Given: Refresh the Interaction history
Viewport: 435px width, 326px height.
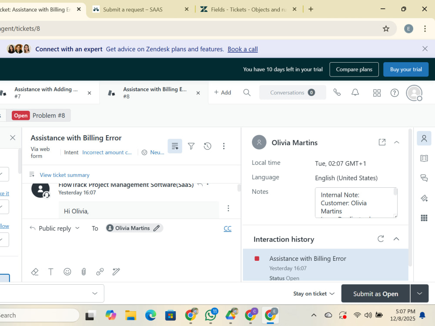Looking at the screenshot, I should [x=381, y=239].
